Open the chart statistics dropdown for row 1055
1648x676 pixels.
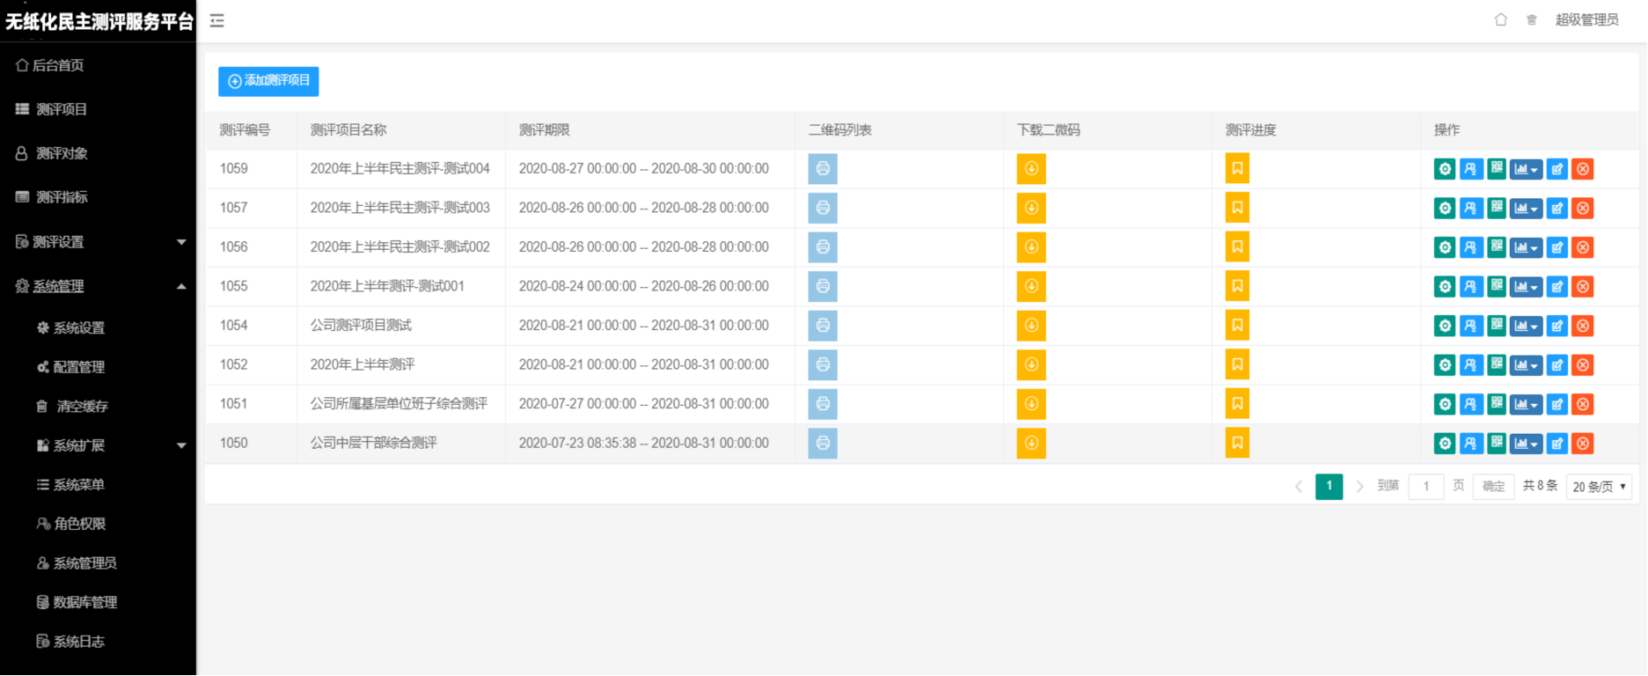click(1527, 287)
